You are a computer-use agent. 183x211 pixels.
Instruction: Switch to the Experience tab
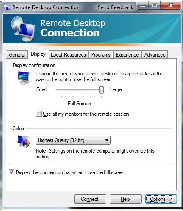point(127,55)
